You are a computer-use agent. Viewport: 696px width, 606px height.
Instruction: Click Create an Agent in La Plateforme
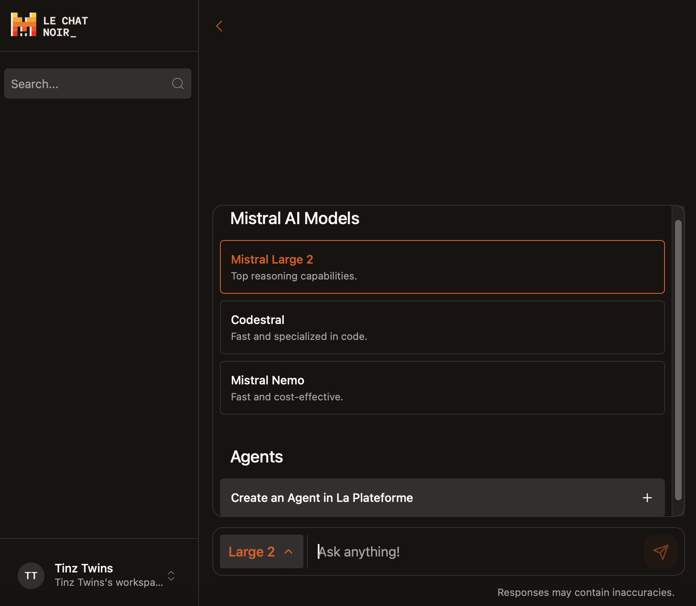click(442, 498)
